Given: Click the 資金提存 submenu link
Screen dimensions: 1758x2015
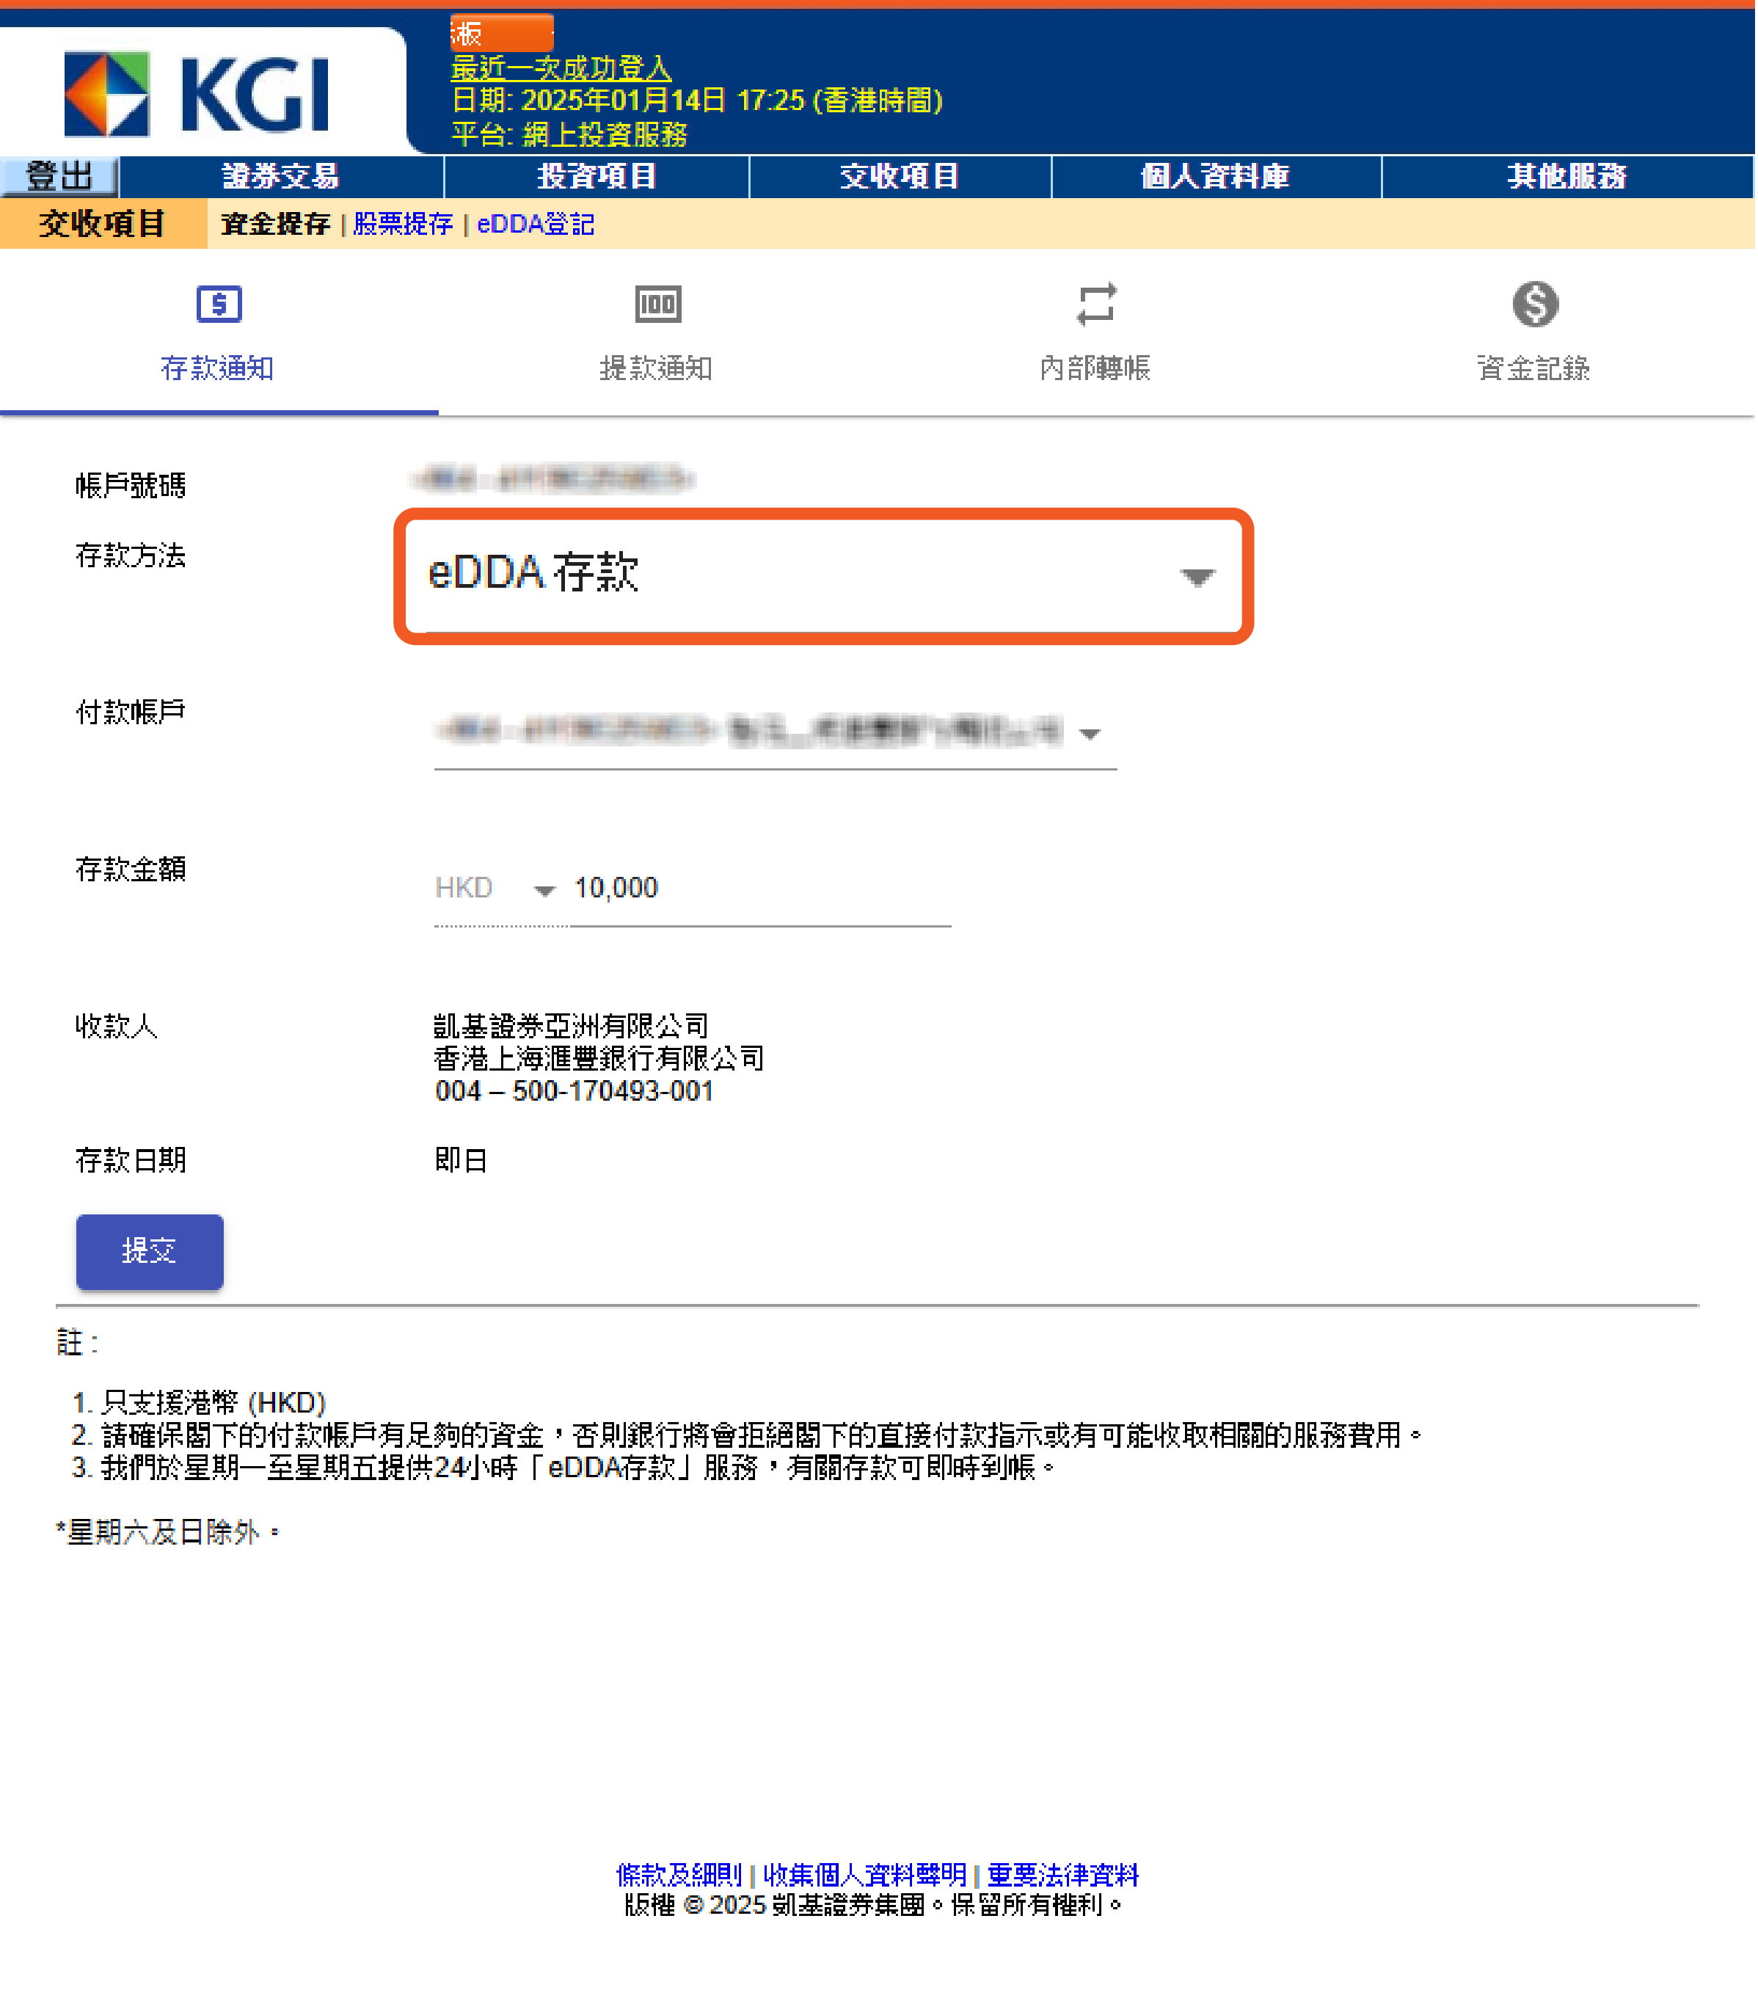Looking at the screenshot, I should point(276,225).
